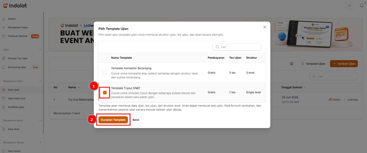Click the Data Paket Soal archive icon
The height and width of the screenshot is (153, 367).
click(x=4, y=99)
